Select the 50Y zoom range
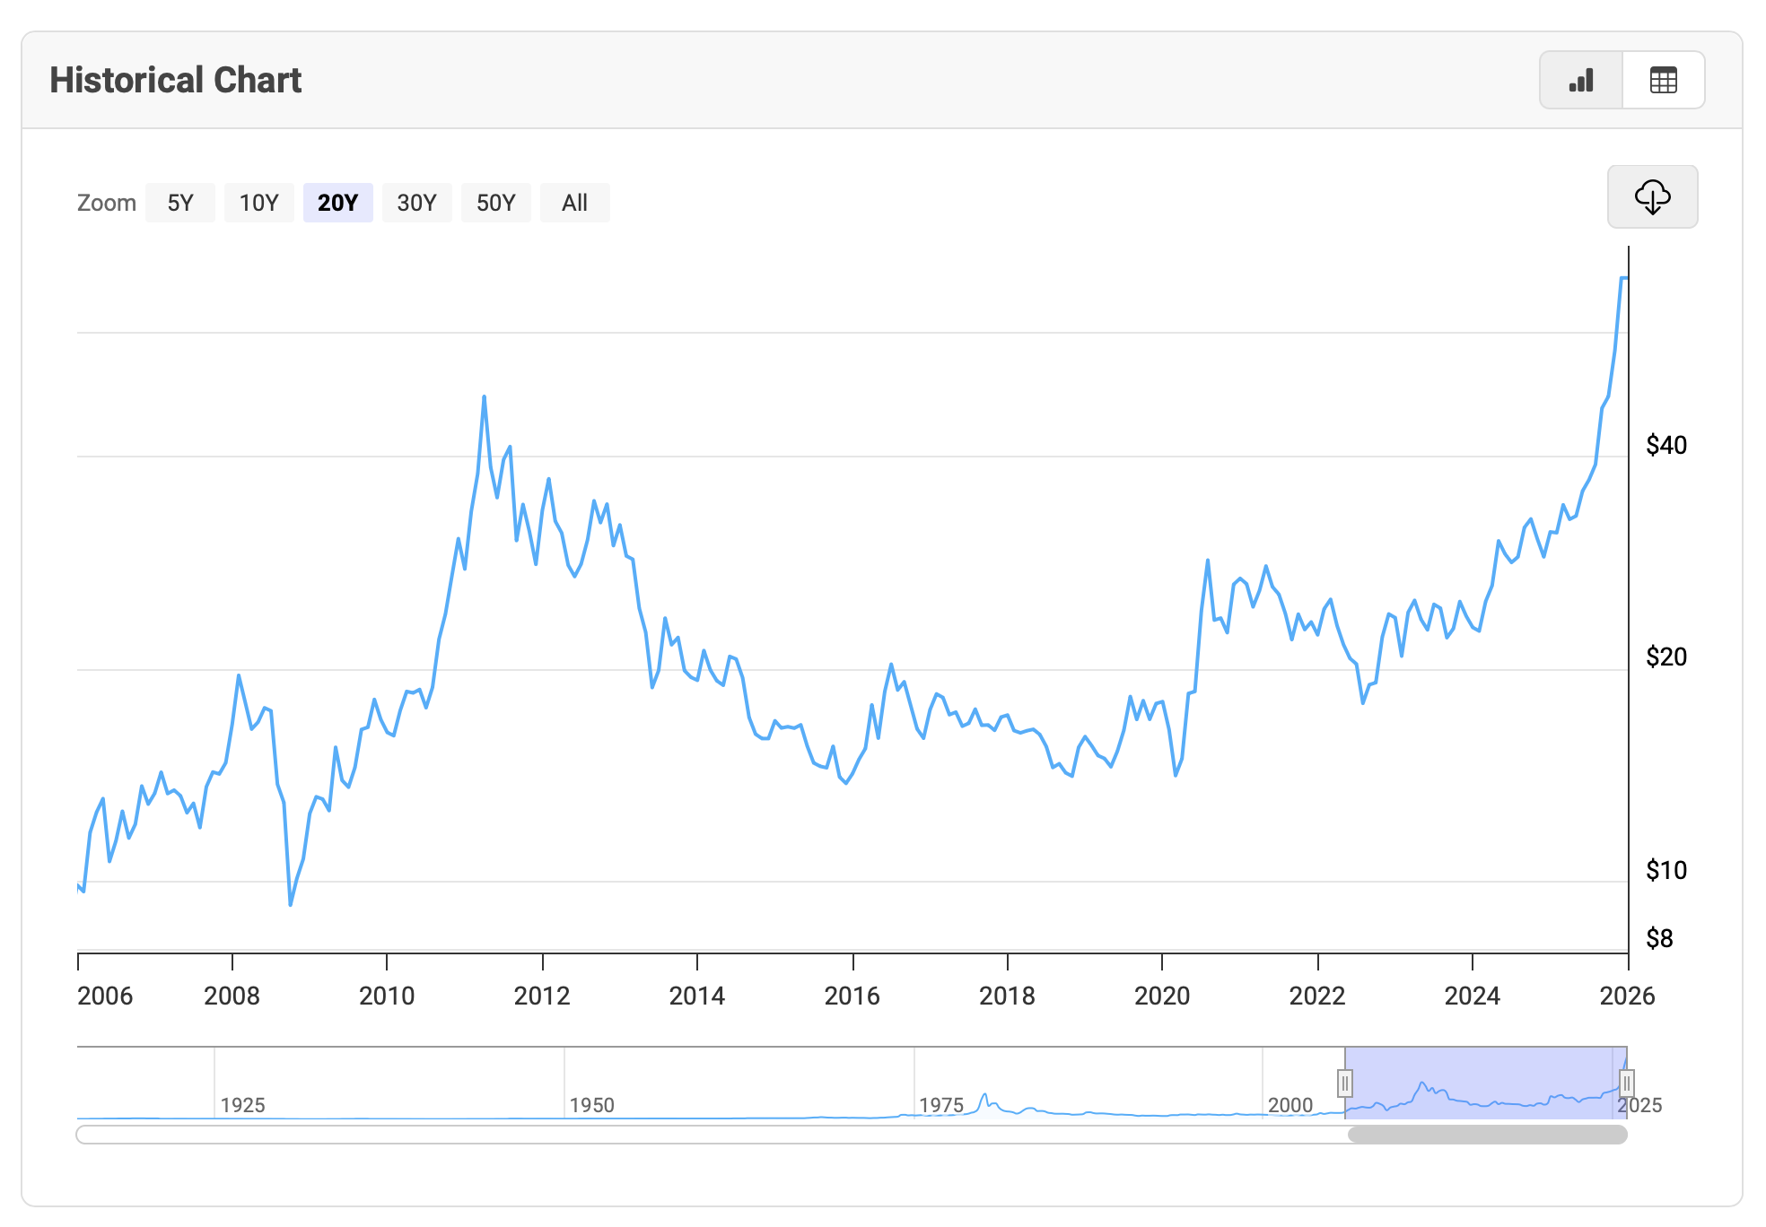Image resolution: width=1766 pixels, height=1227 pixels. [495, 203]
